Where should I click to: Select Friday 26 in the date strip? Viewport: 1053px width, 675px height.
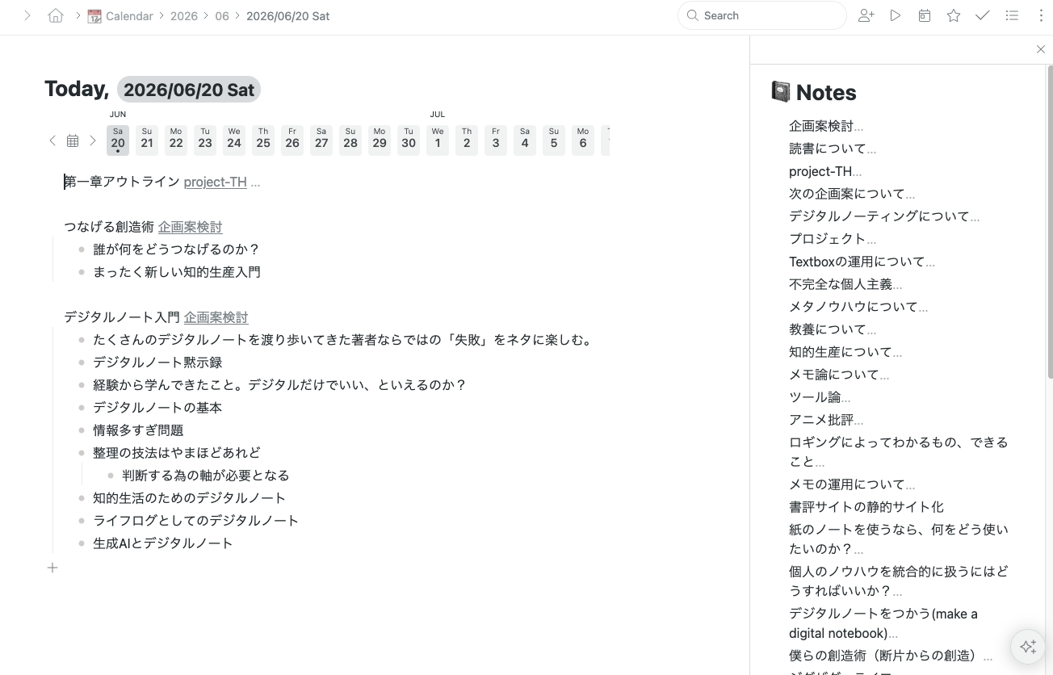pos(292,140)
